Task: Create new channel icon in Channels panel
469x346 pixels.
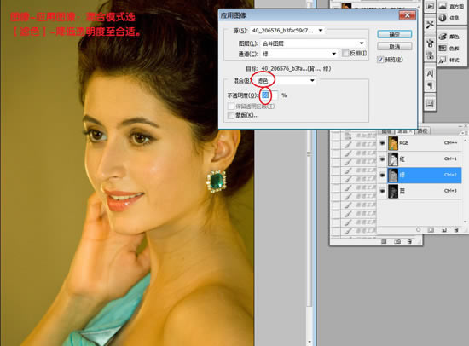Action: point(444,229)
